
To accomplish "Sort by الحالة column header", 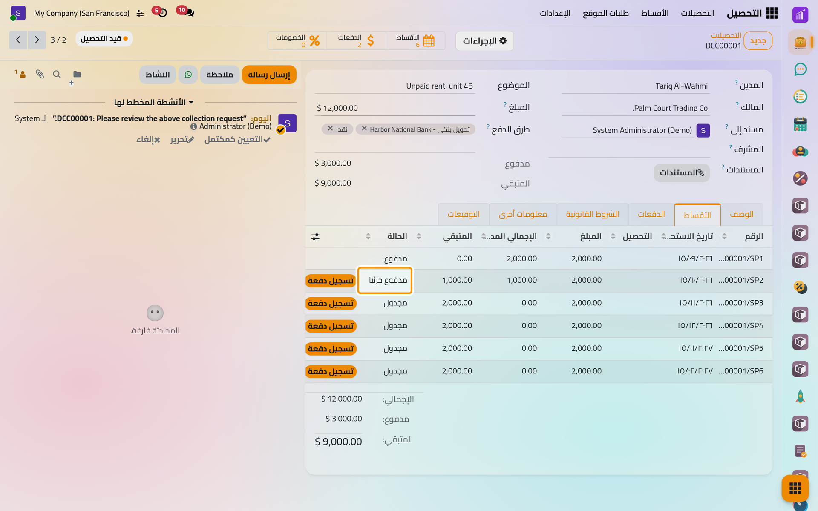I will pyautogui.click(x=397, y=236).
